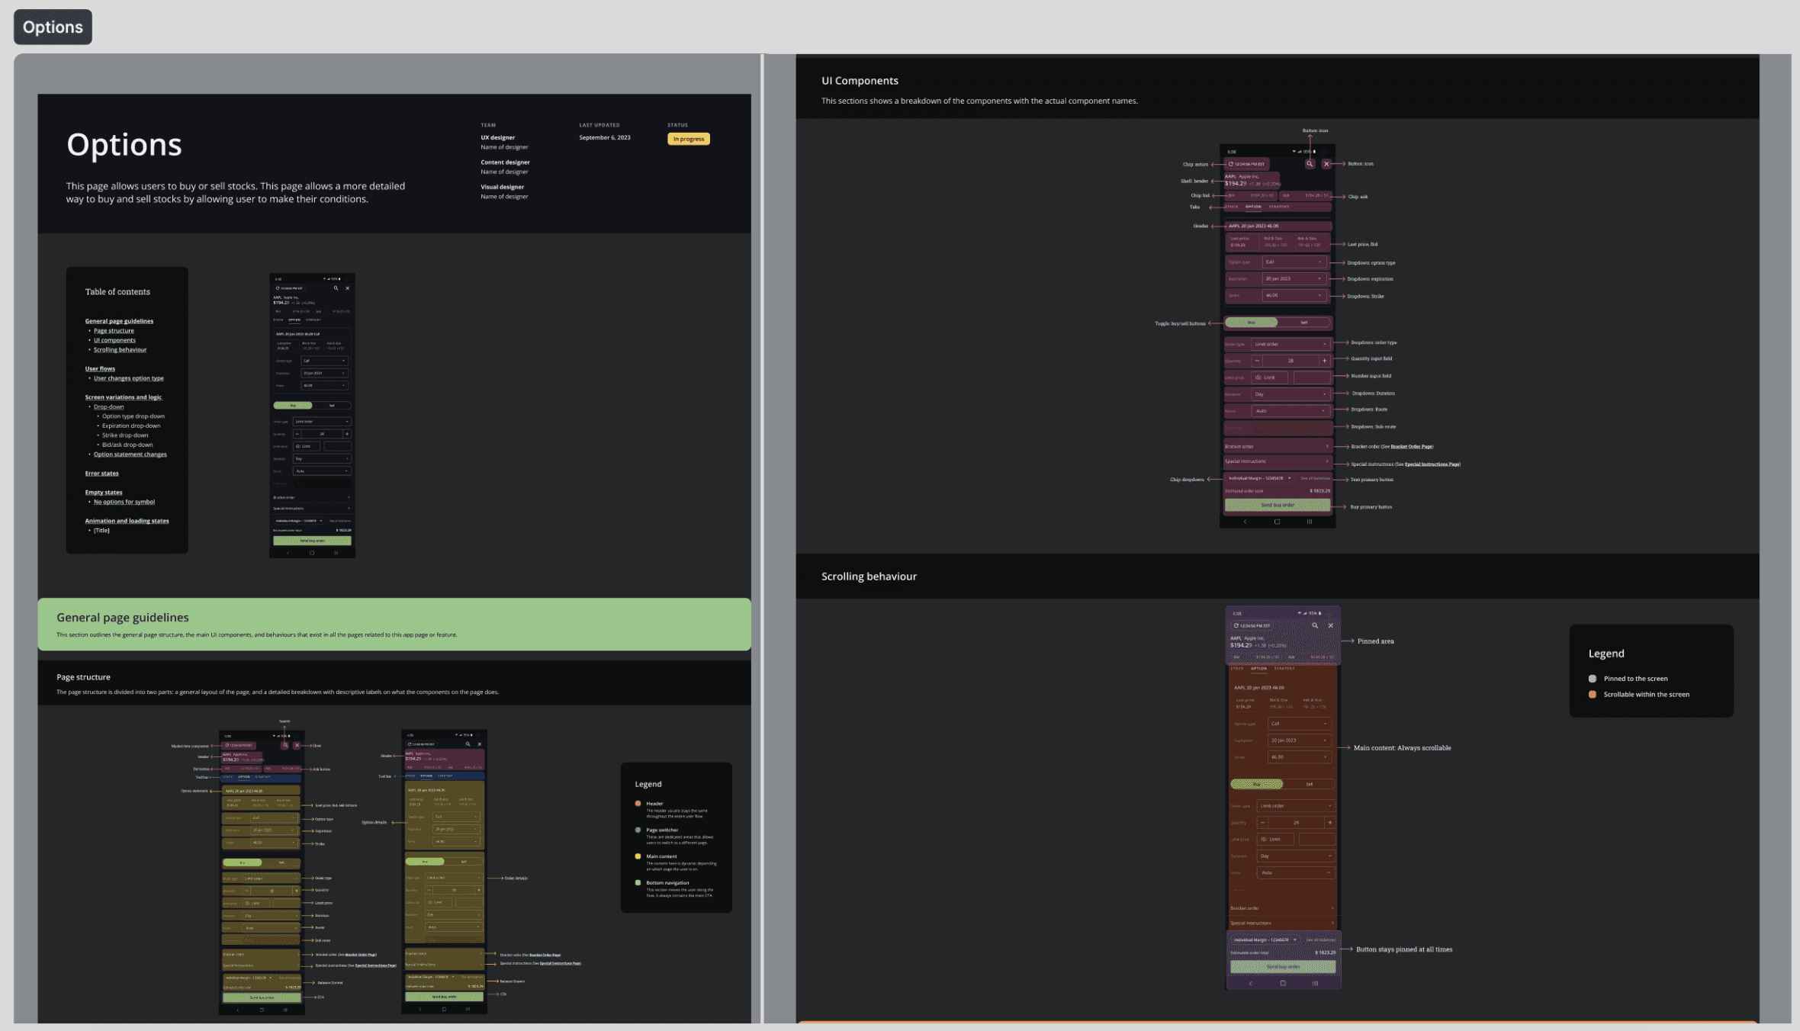This screenshot has width=1800, height=1031.
Task: Select Sell toggle in mockup beside Table of contents
Action: (x=331, y=406)
